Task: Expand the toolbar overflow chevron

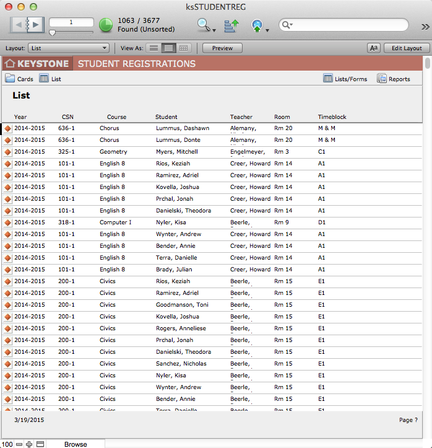Action: tap(425, 26)
